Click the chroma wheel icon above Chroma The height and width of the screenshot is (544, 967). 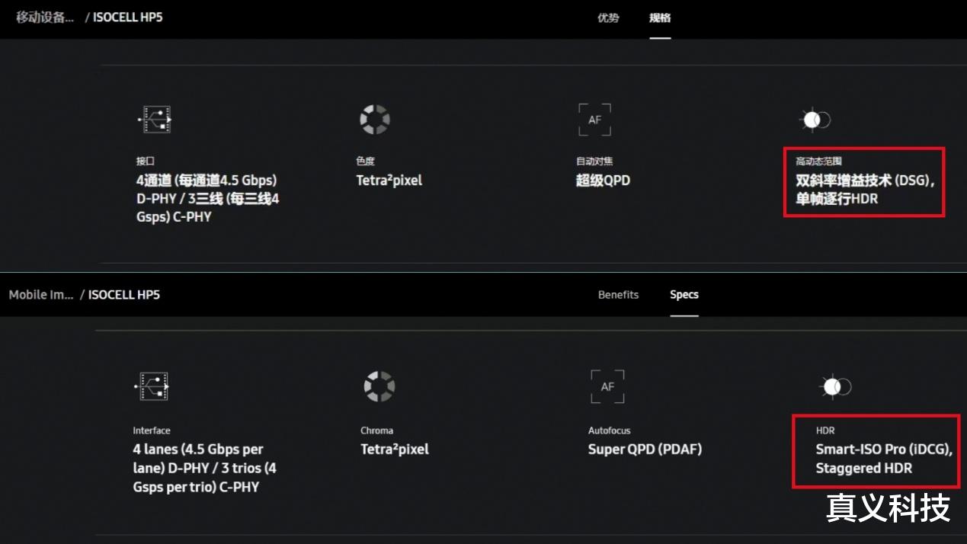coord(379,387)
